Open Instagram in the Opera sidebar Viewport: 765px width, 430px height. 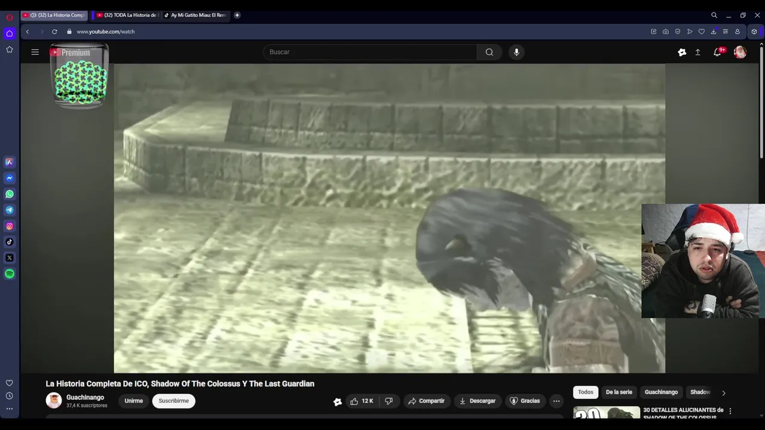pyautogui.click(x=10, y=226)
